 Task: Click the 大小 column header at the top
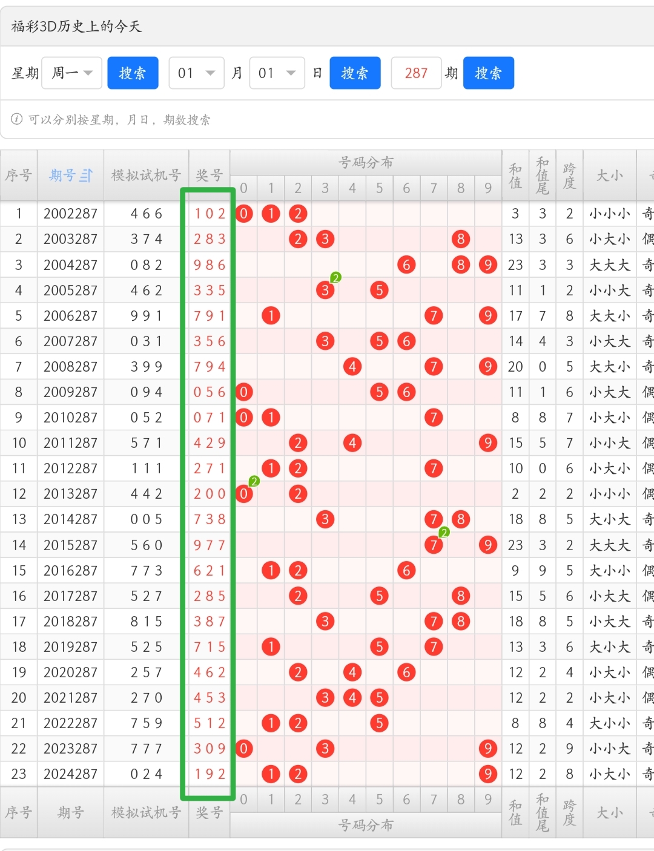[x=609, y=176]
